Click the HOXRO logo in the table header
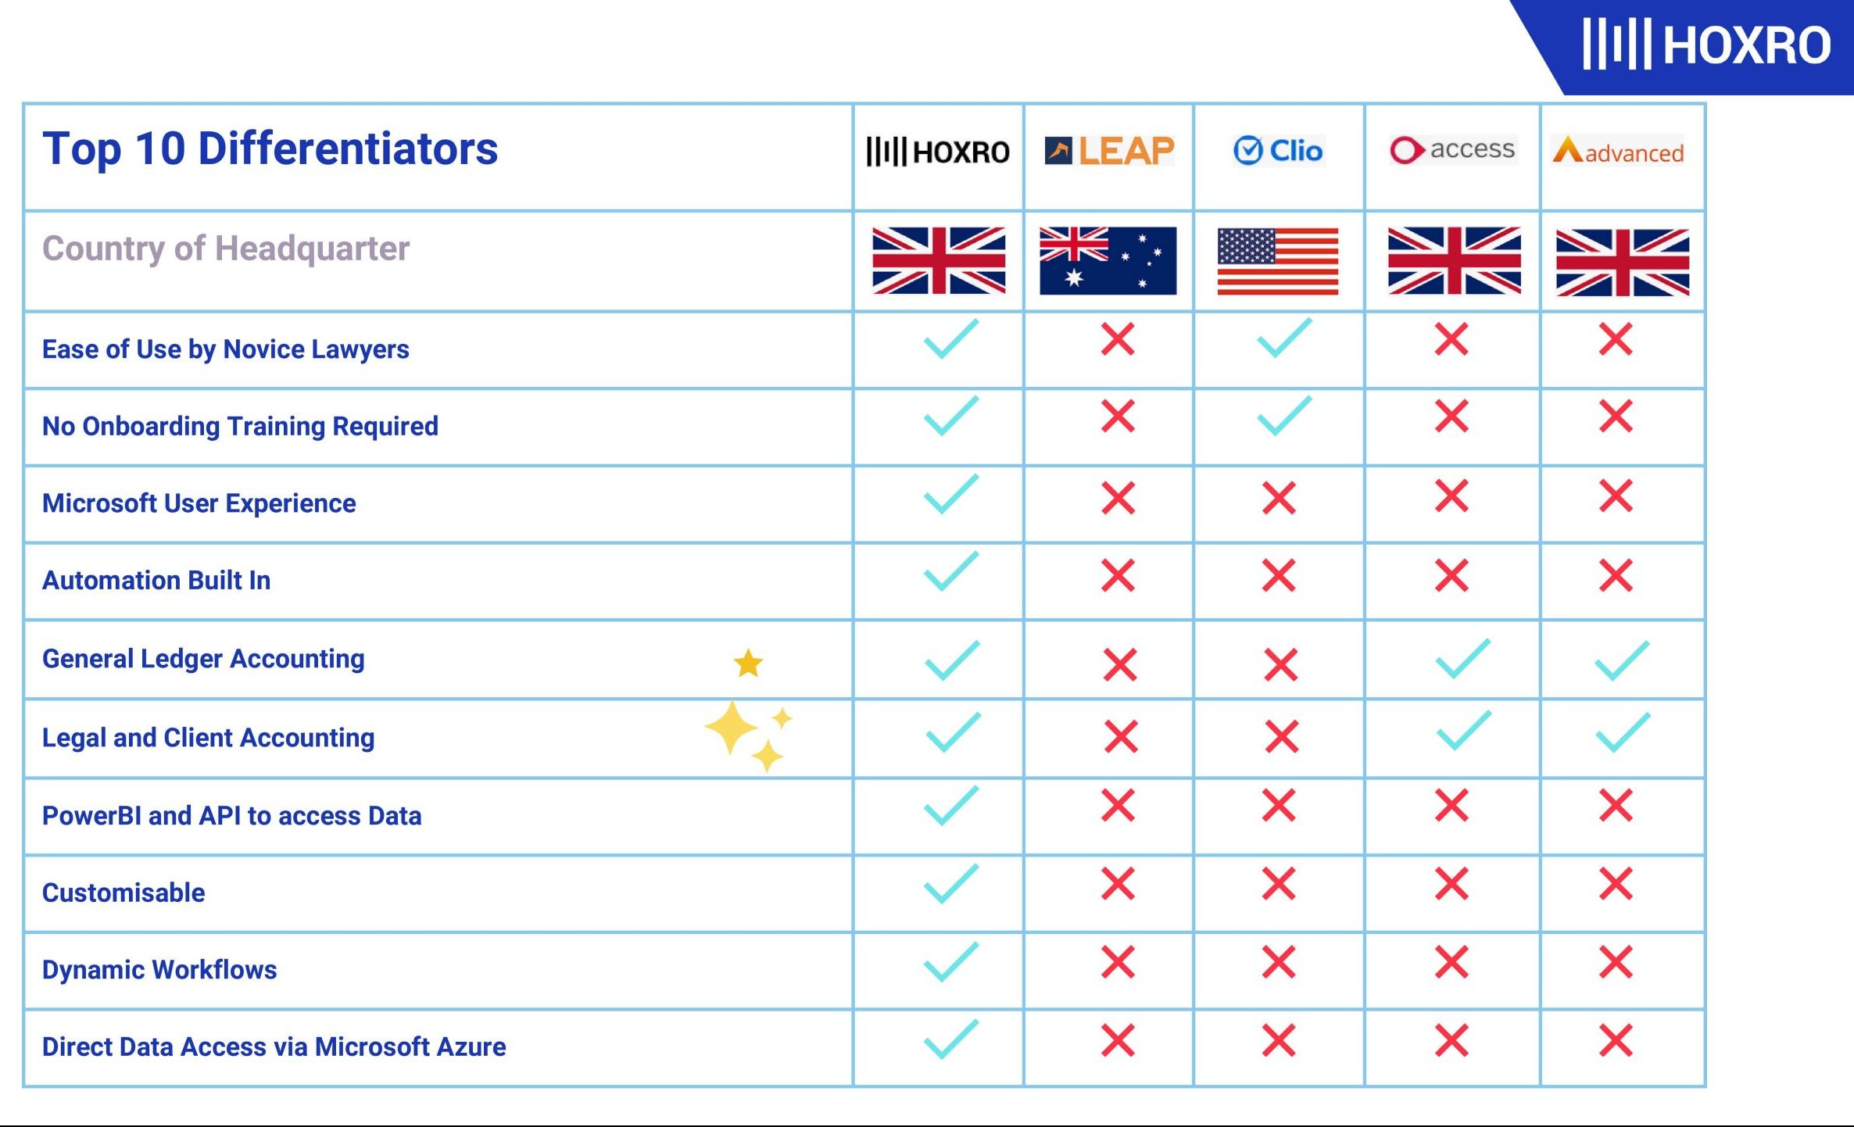1854x1127 pixels. click(x=937, y=152)
